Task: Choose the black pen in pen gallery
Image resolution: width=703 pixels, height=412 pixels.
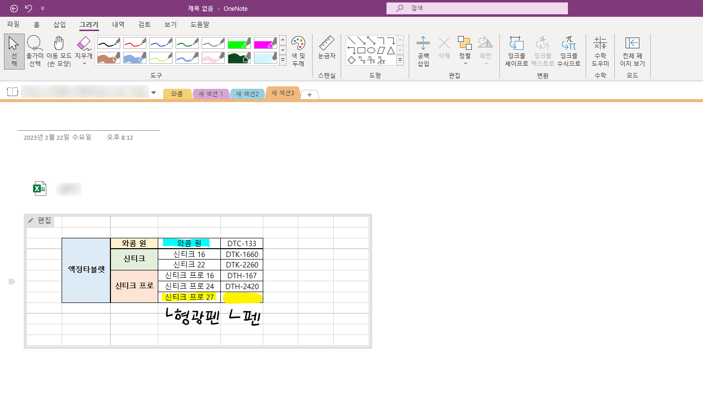Action: coord(108,43)
